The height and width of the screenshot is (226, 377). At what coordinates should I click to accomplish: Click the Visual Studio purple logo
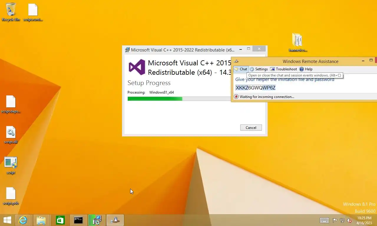click(137, 67)
